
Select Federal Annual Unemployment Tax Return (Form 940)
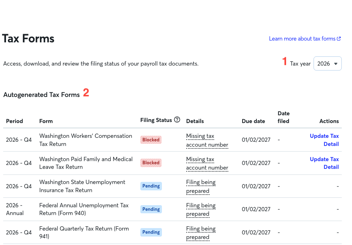click(x=84, y=209)
